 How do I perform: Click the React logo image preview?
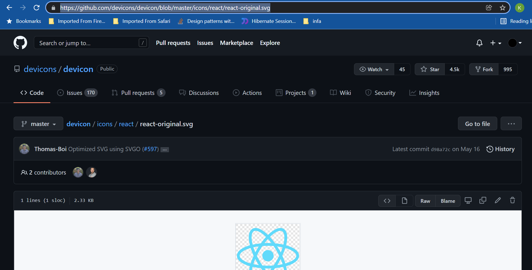[268, 247]
